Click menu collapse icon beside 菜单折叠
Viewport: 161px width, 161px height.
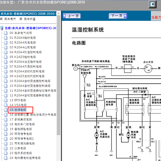(x=21, y=19)
